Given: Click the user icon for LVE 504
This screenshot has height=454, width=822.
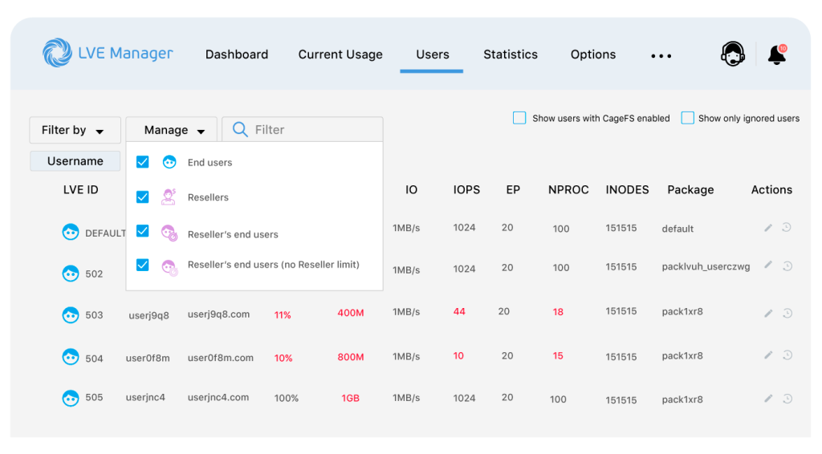Looking at the screenshot, I should coord(71,357).
